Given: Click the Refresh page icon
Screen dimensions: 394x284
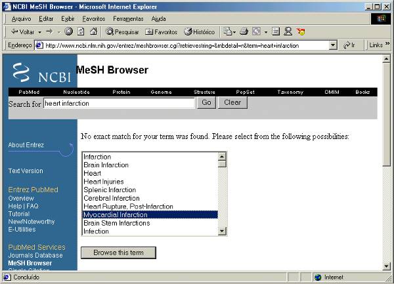Looking at the screenshot, I should (x=81, y=31).
